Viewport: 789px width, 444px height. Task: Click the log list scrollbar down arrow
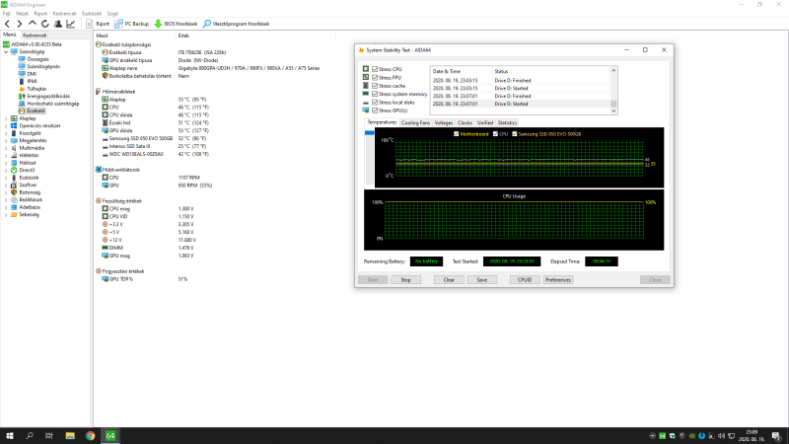[613, 111]
